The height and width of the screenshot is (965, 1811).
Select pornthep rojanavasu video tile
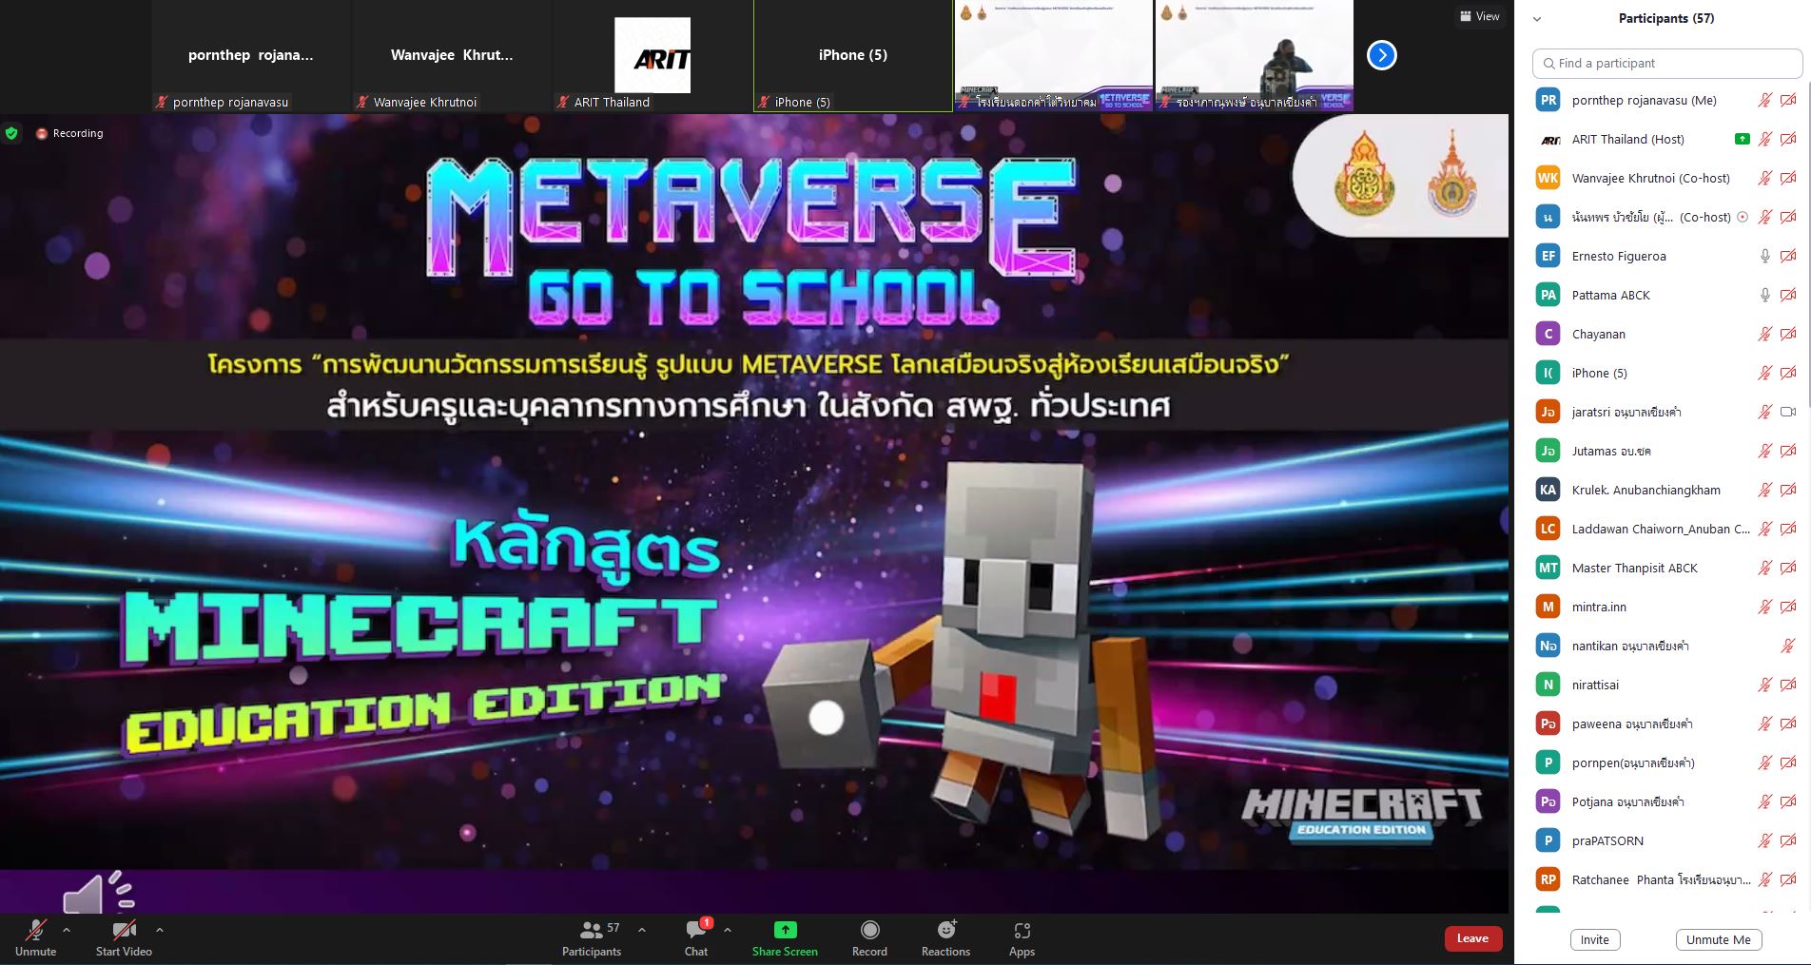(x=251, y=56)
